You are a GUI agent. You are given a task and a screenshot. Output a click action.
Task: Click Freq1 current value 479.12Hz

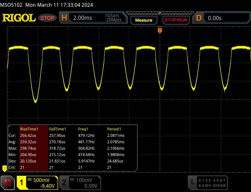click(x=86, y=135)
